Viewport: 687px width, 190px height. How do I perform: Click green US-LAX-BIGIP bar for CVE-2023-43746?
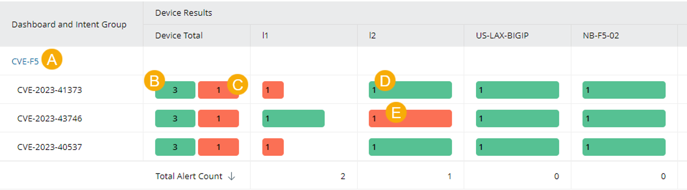pyautogui.click(x=517, y=119)
